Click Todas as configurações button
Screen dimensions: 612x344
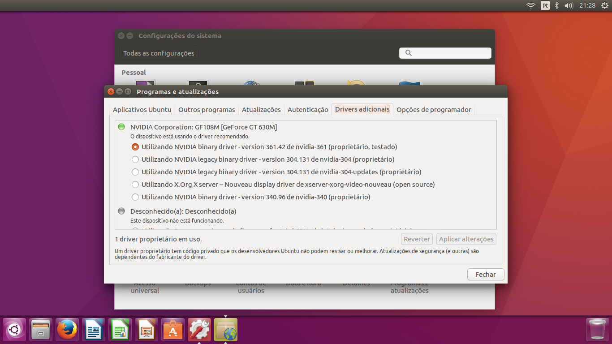tap(159, 53)
